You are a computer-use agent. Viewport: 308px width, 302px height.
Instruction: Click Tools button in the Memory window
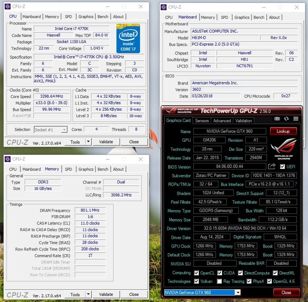coord(75,294)
